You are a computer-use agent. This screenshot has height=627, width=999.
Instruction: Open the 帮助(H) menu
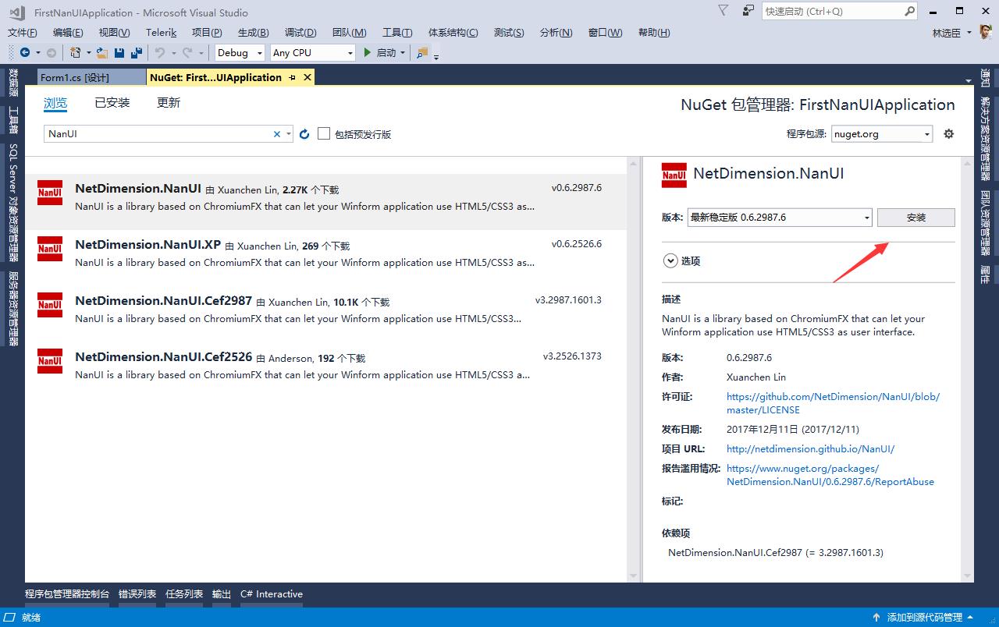click(x=654, y=33)
